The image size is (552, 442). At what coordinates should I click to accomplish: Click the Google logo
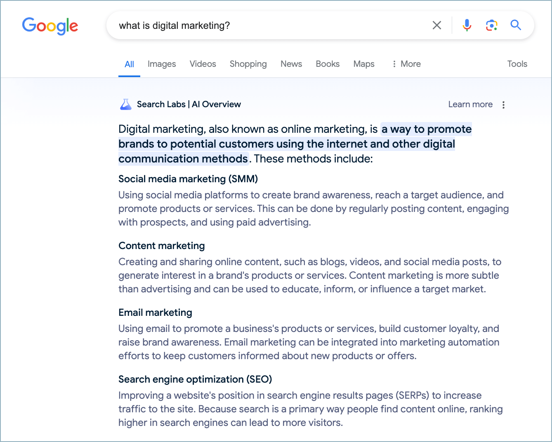pyautogui.click(x=50, y=26)
